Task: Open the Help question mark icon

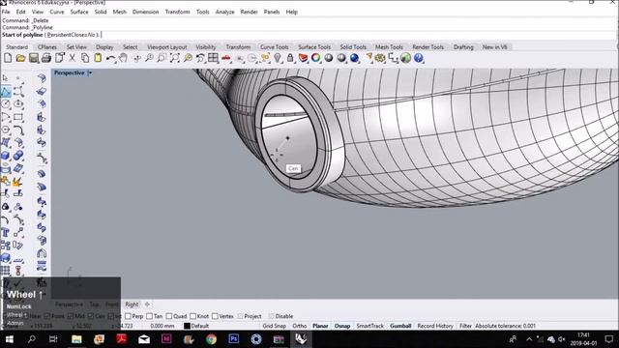Action: pyautogui.click(x=419, y=58)
